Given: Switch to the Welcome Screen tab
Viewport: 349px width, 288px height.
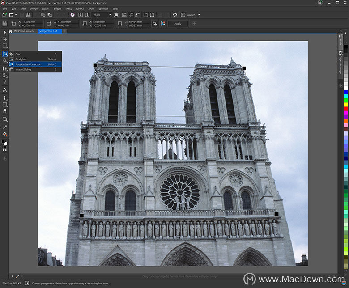Looking at the screenshot, I should (24, 31).
